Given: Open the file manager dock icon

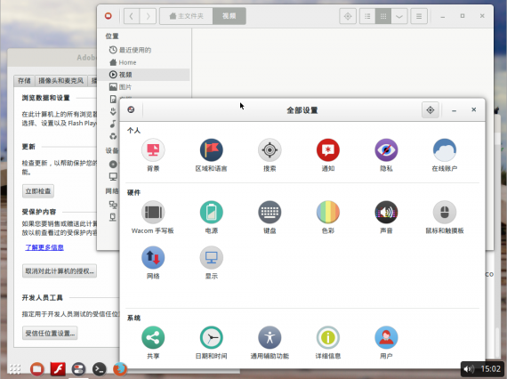Looking at the screenshot, I should point(36,368).
